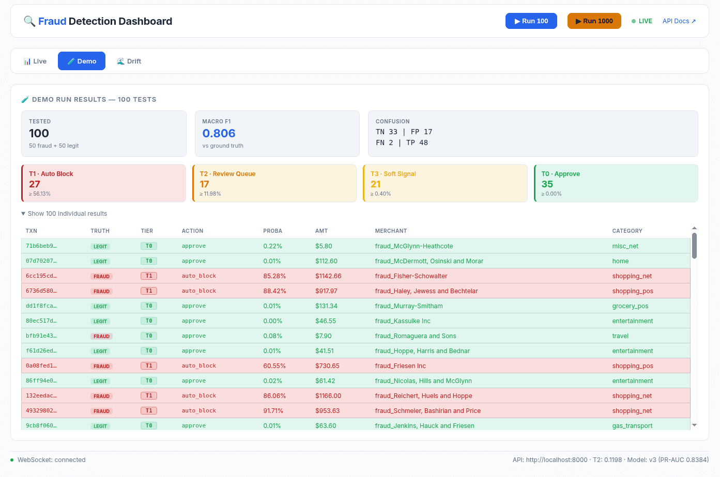Click the scrollbar down arrow

tap(694, 425)
